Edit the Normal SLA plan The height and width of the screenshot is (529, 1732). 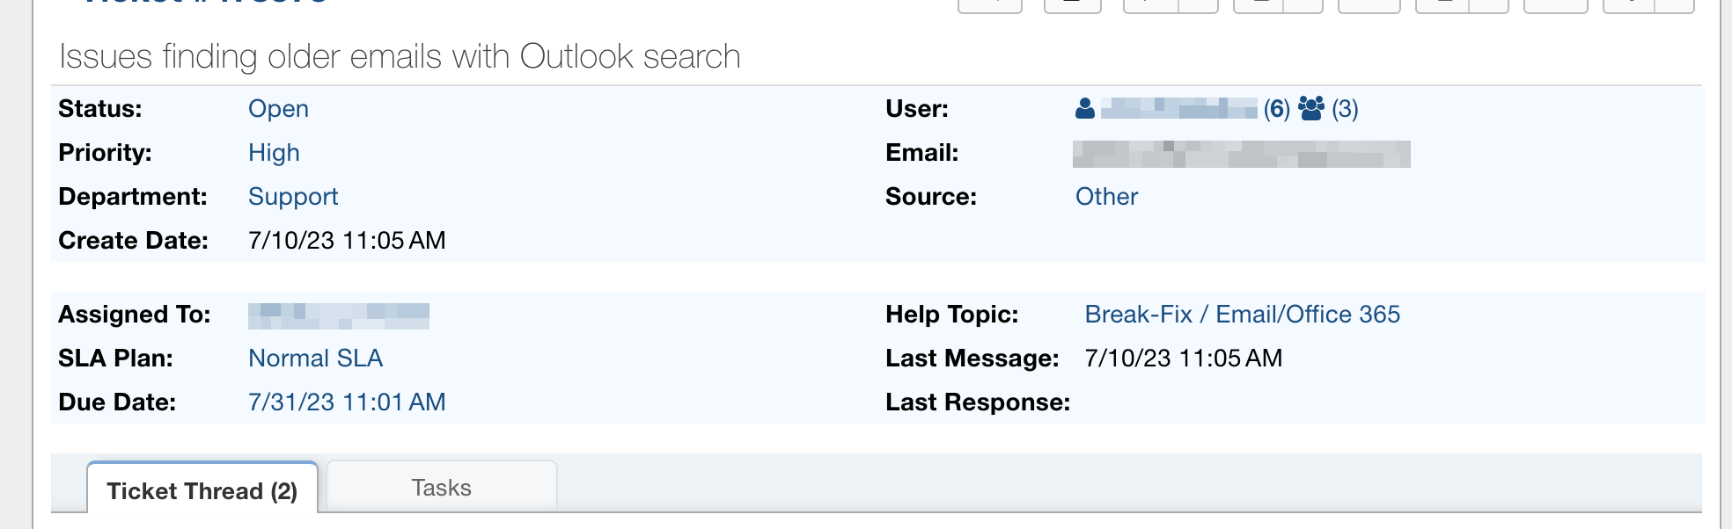click(315, 359)
